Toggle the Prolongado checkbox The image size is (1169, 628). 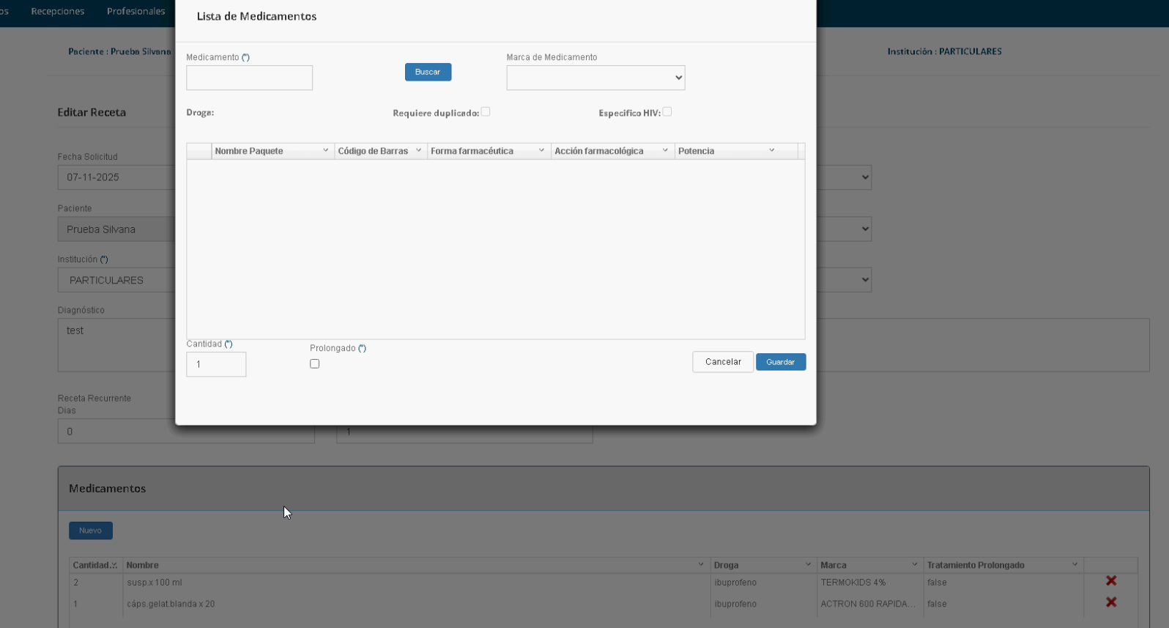coord(314,363)
